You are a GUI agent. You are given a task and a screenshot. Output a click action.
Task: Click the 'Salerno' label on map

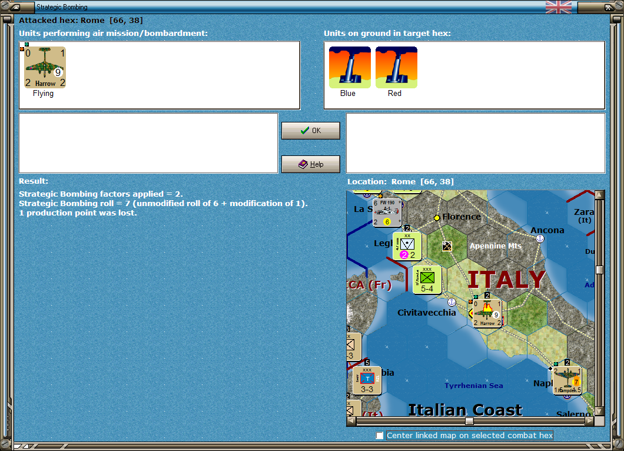coord(573,414)
